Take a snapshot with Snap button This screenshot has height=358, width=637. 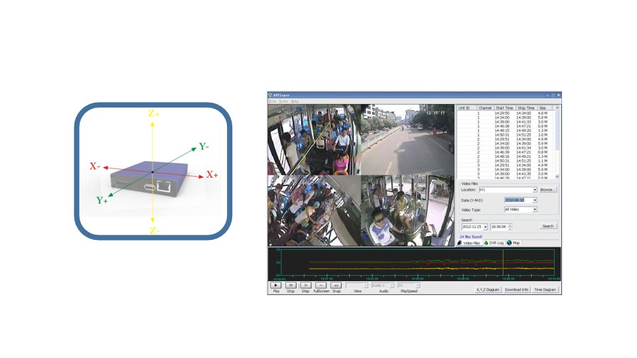coord(336,285)
